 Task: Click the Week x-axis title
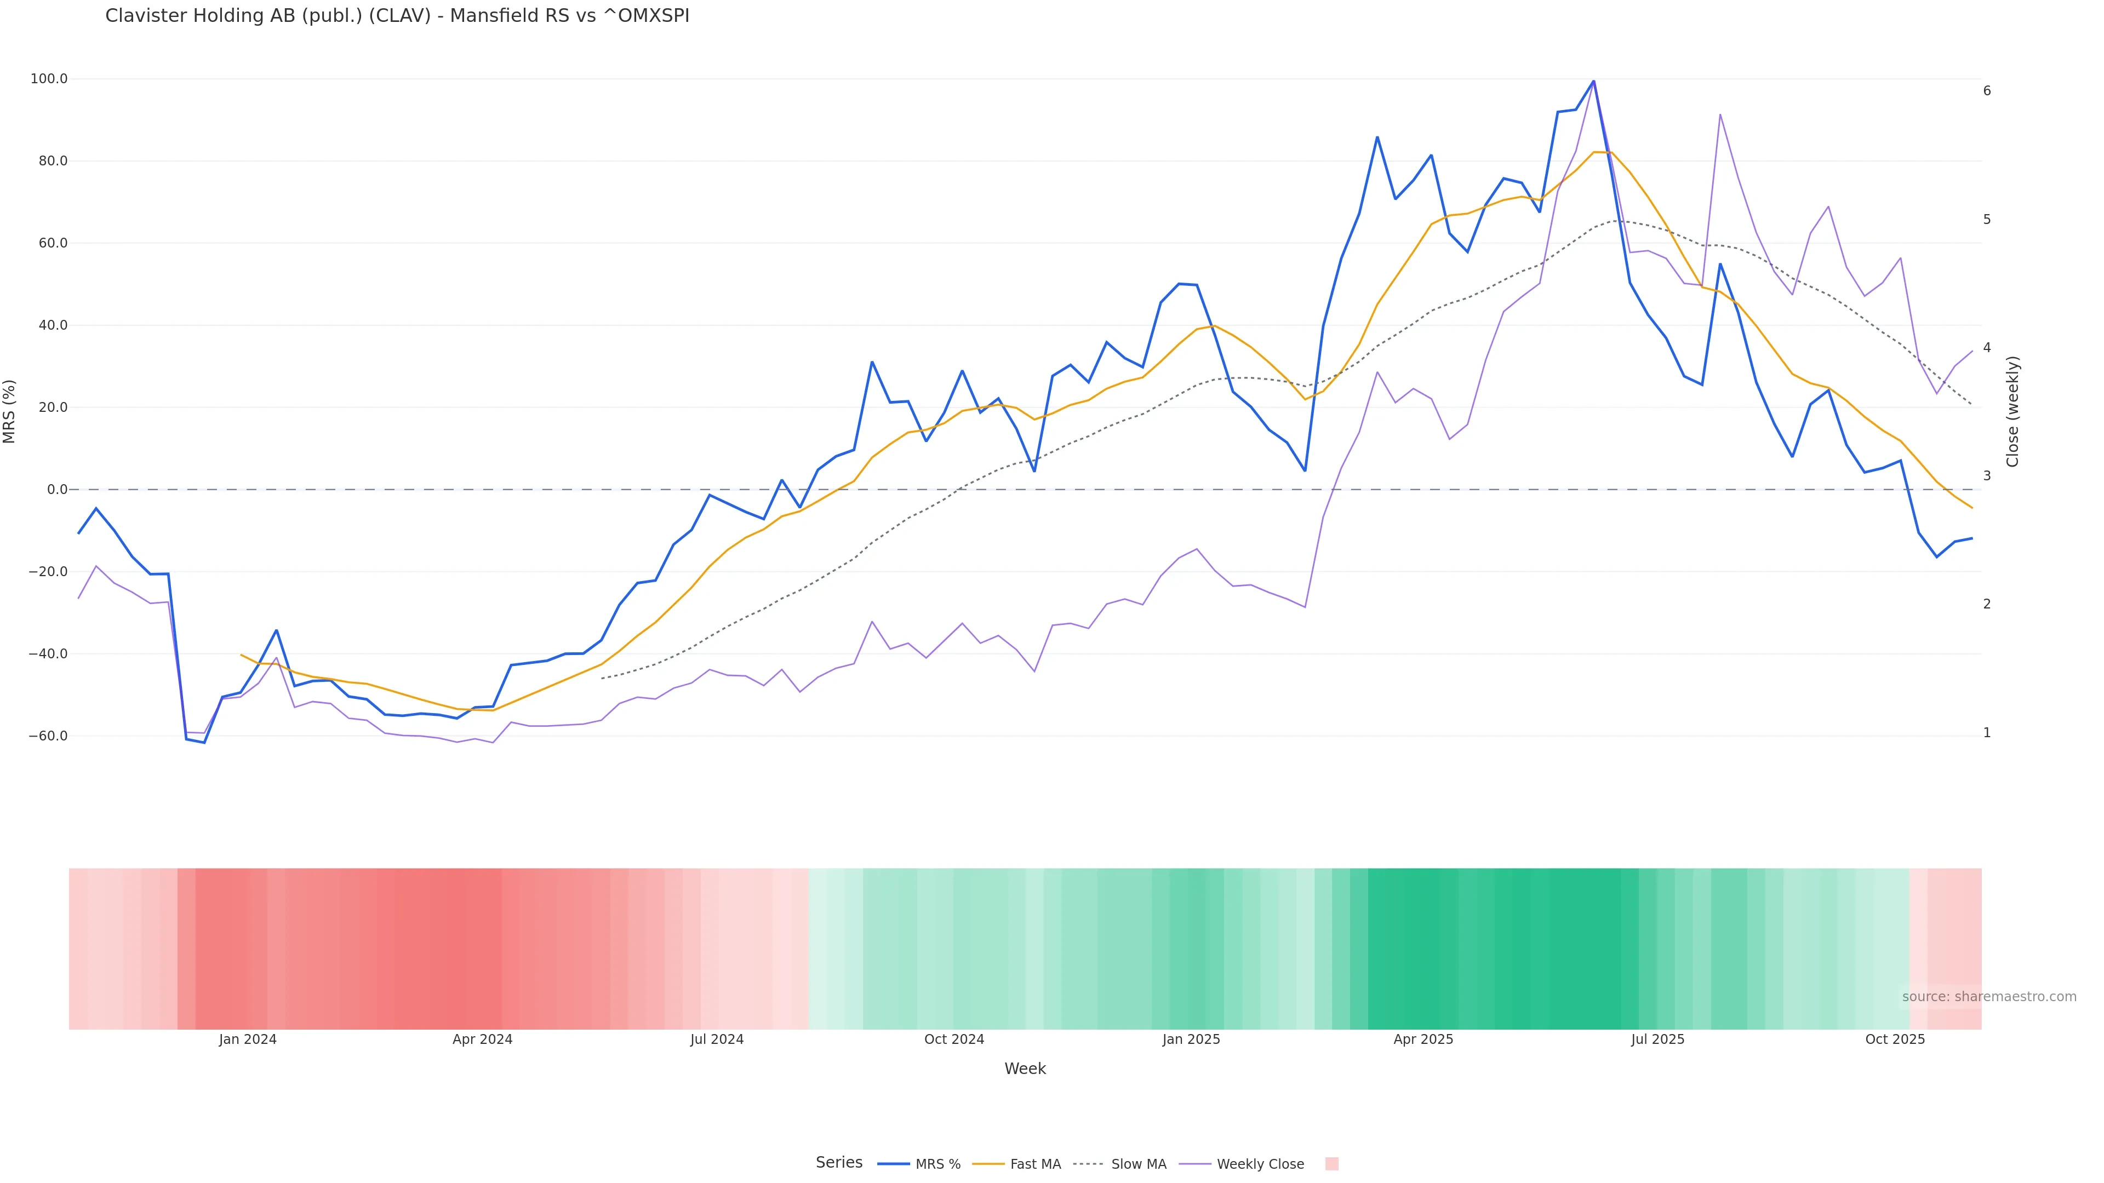pyautogui.click(x=1025, y=1070)
